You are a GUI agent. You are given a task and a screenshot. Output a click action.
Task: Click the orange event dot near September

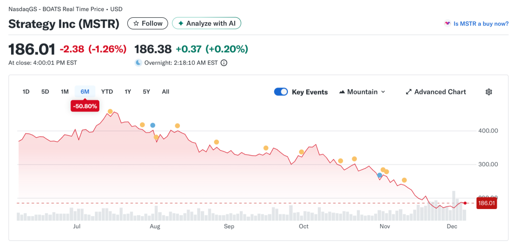tap(216, 142)
